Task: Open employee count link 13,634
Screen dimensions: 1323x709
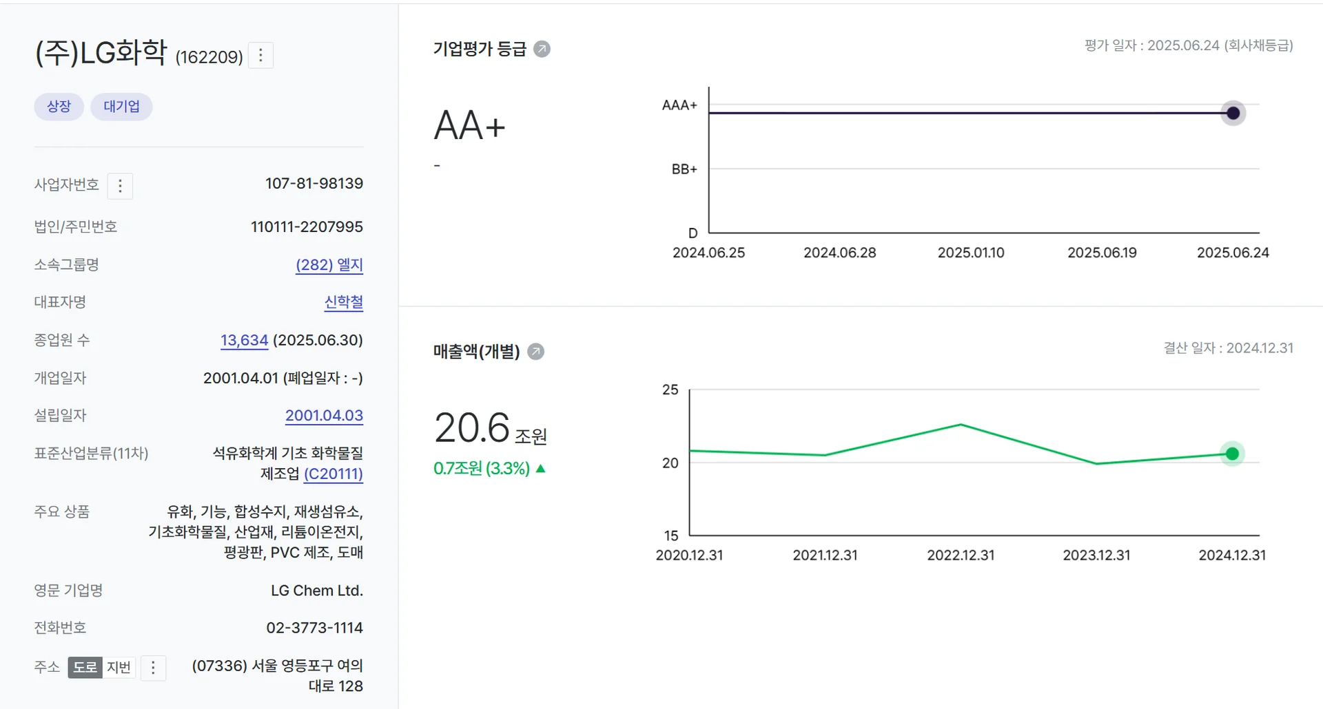Action: tap(243, 340)
